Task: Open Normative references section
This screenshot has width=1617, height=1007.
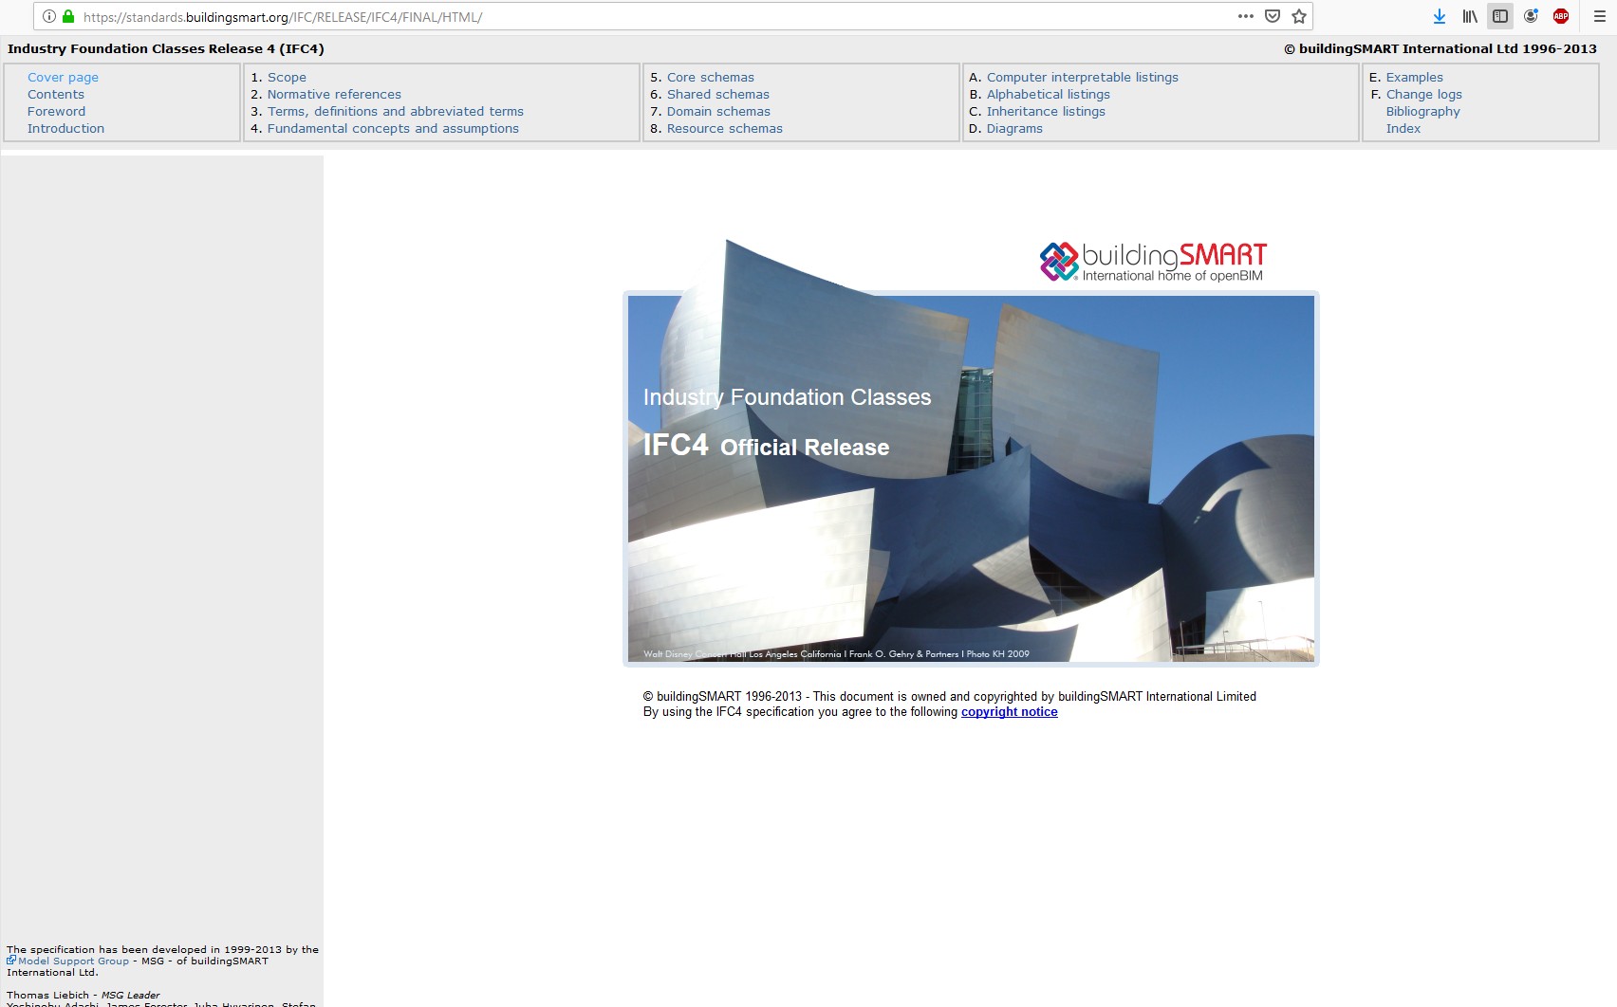Action: coord(334,95)
